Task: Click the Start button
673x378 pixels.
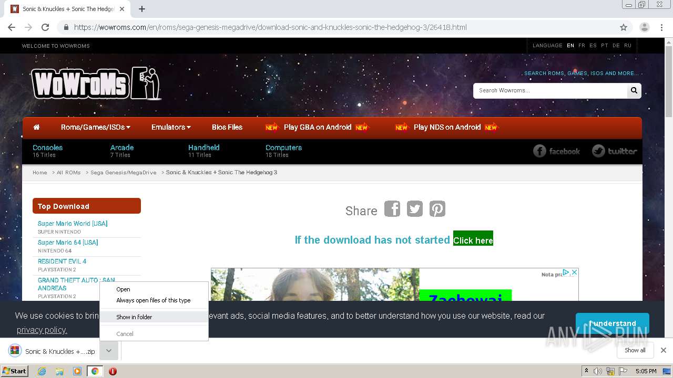Action: click(x=15, y=371)
